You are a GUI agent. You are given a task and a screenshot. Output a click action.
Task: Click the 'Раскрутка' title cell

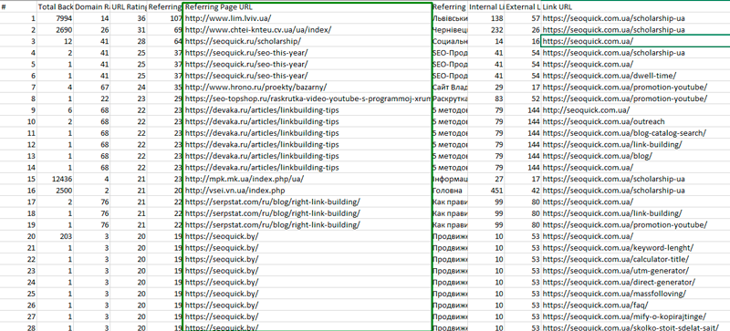pyautogui.click(x=450, y=98)
